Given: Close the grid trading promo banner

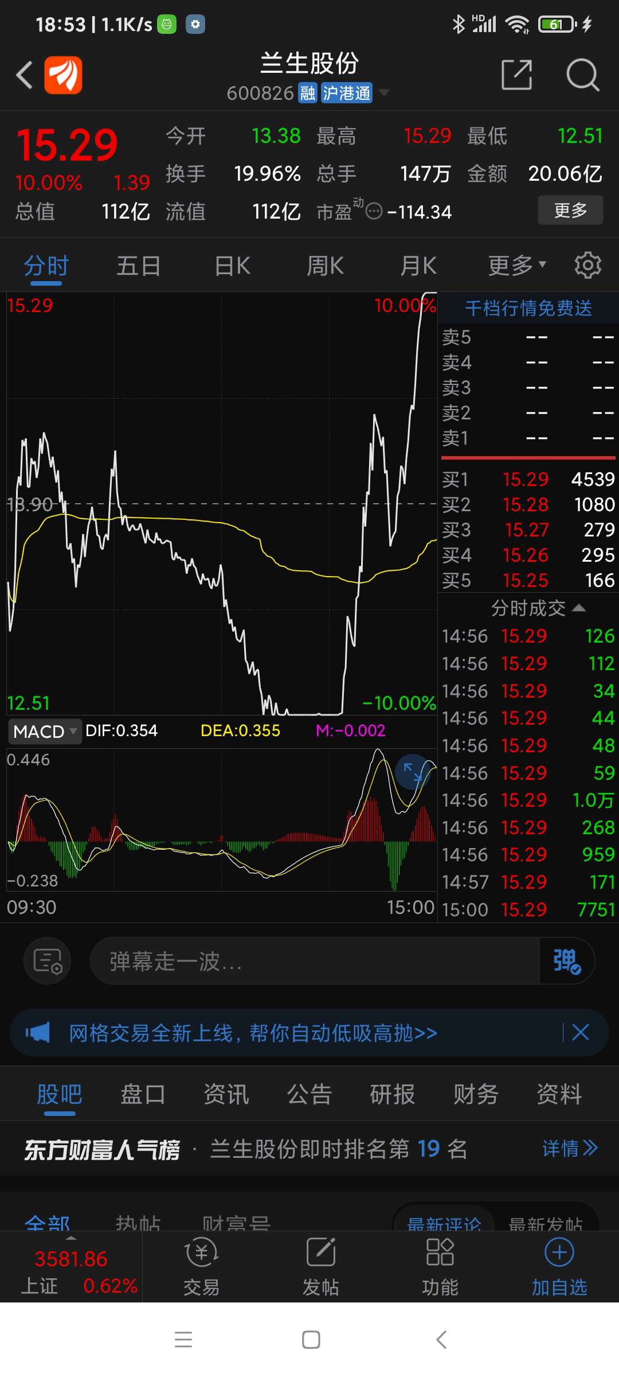Looking at the screenshot, I should 580,1032.
